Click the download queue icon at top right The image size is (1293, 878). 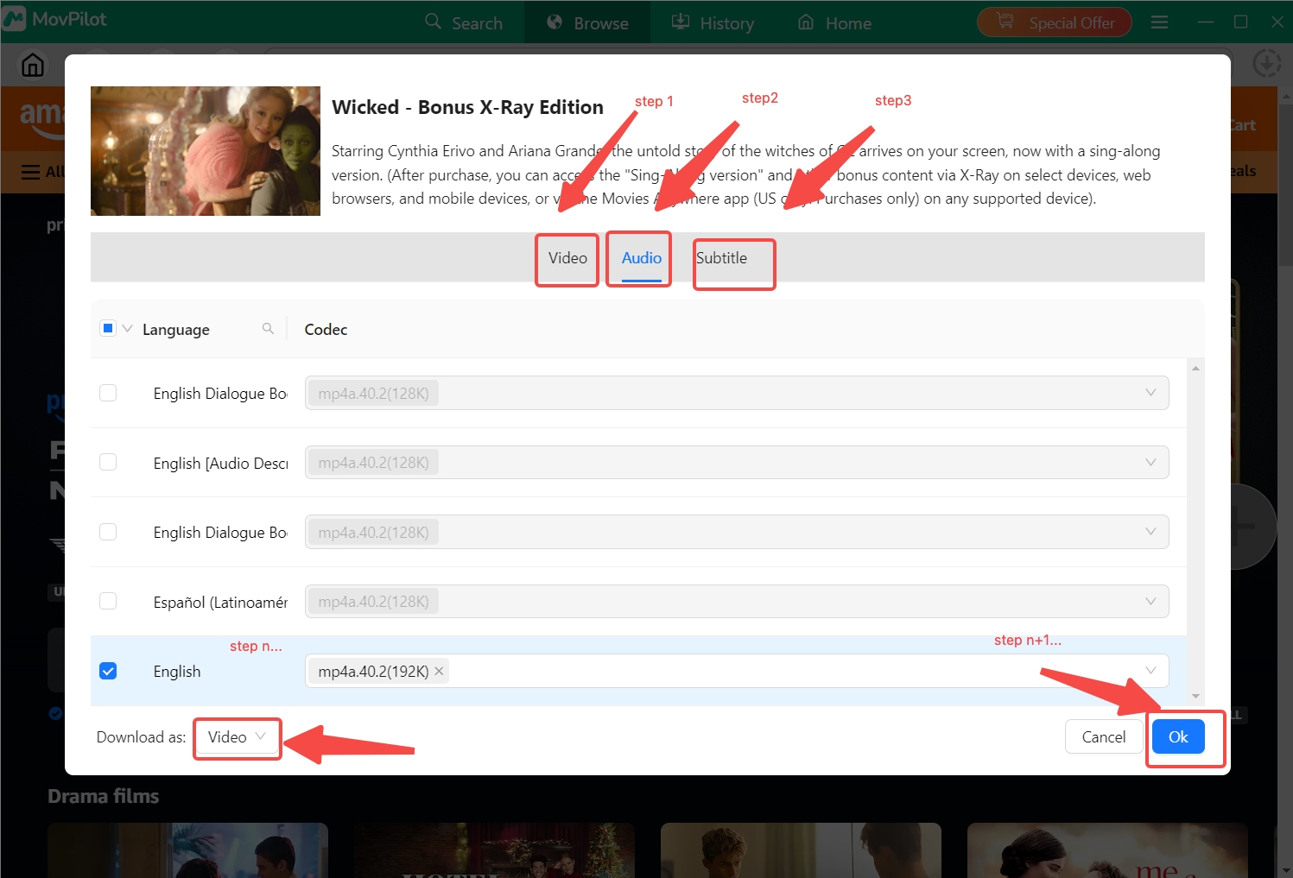1266,64
